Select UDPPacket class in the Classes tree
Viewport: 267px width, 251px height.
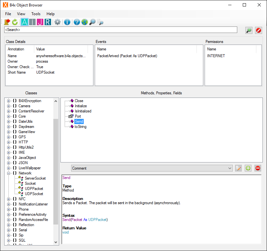coord(34,189)
